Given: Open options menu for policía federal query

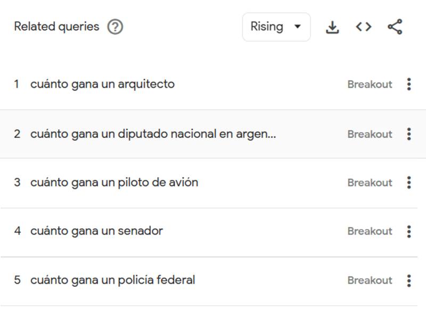Looking at the screenshot, I should (x=408, y=280).
